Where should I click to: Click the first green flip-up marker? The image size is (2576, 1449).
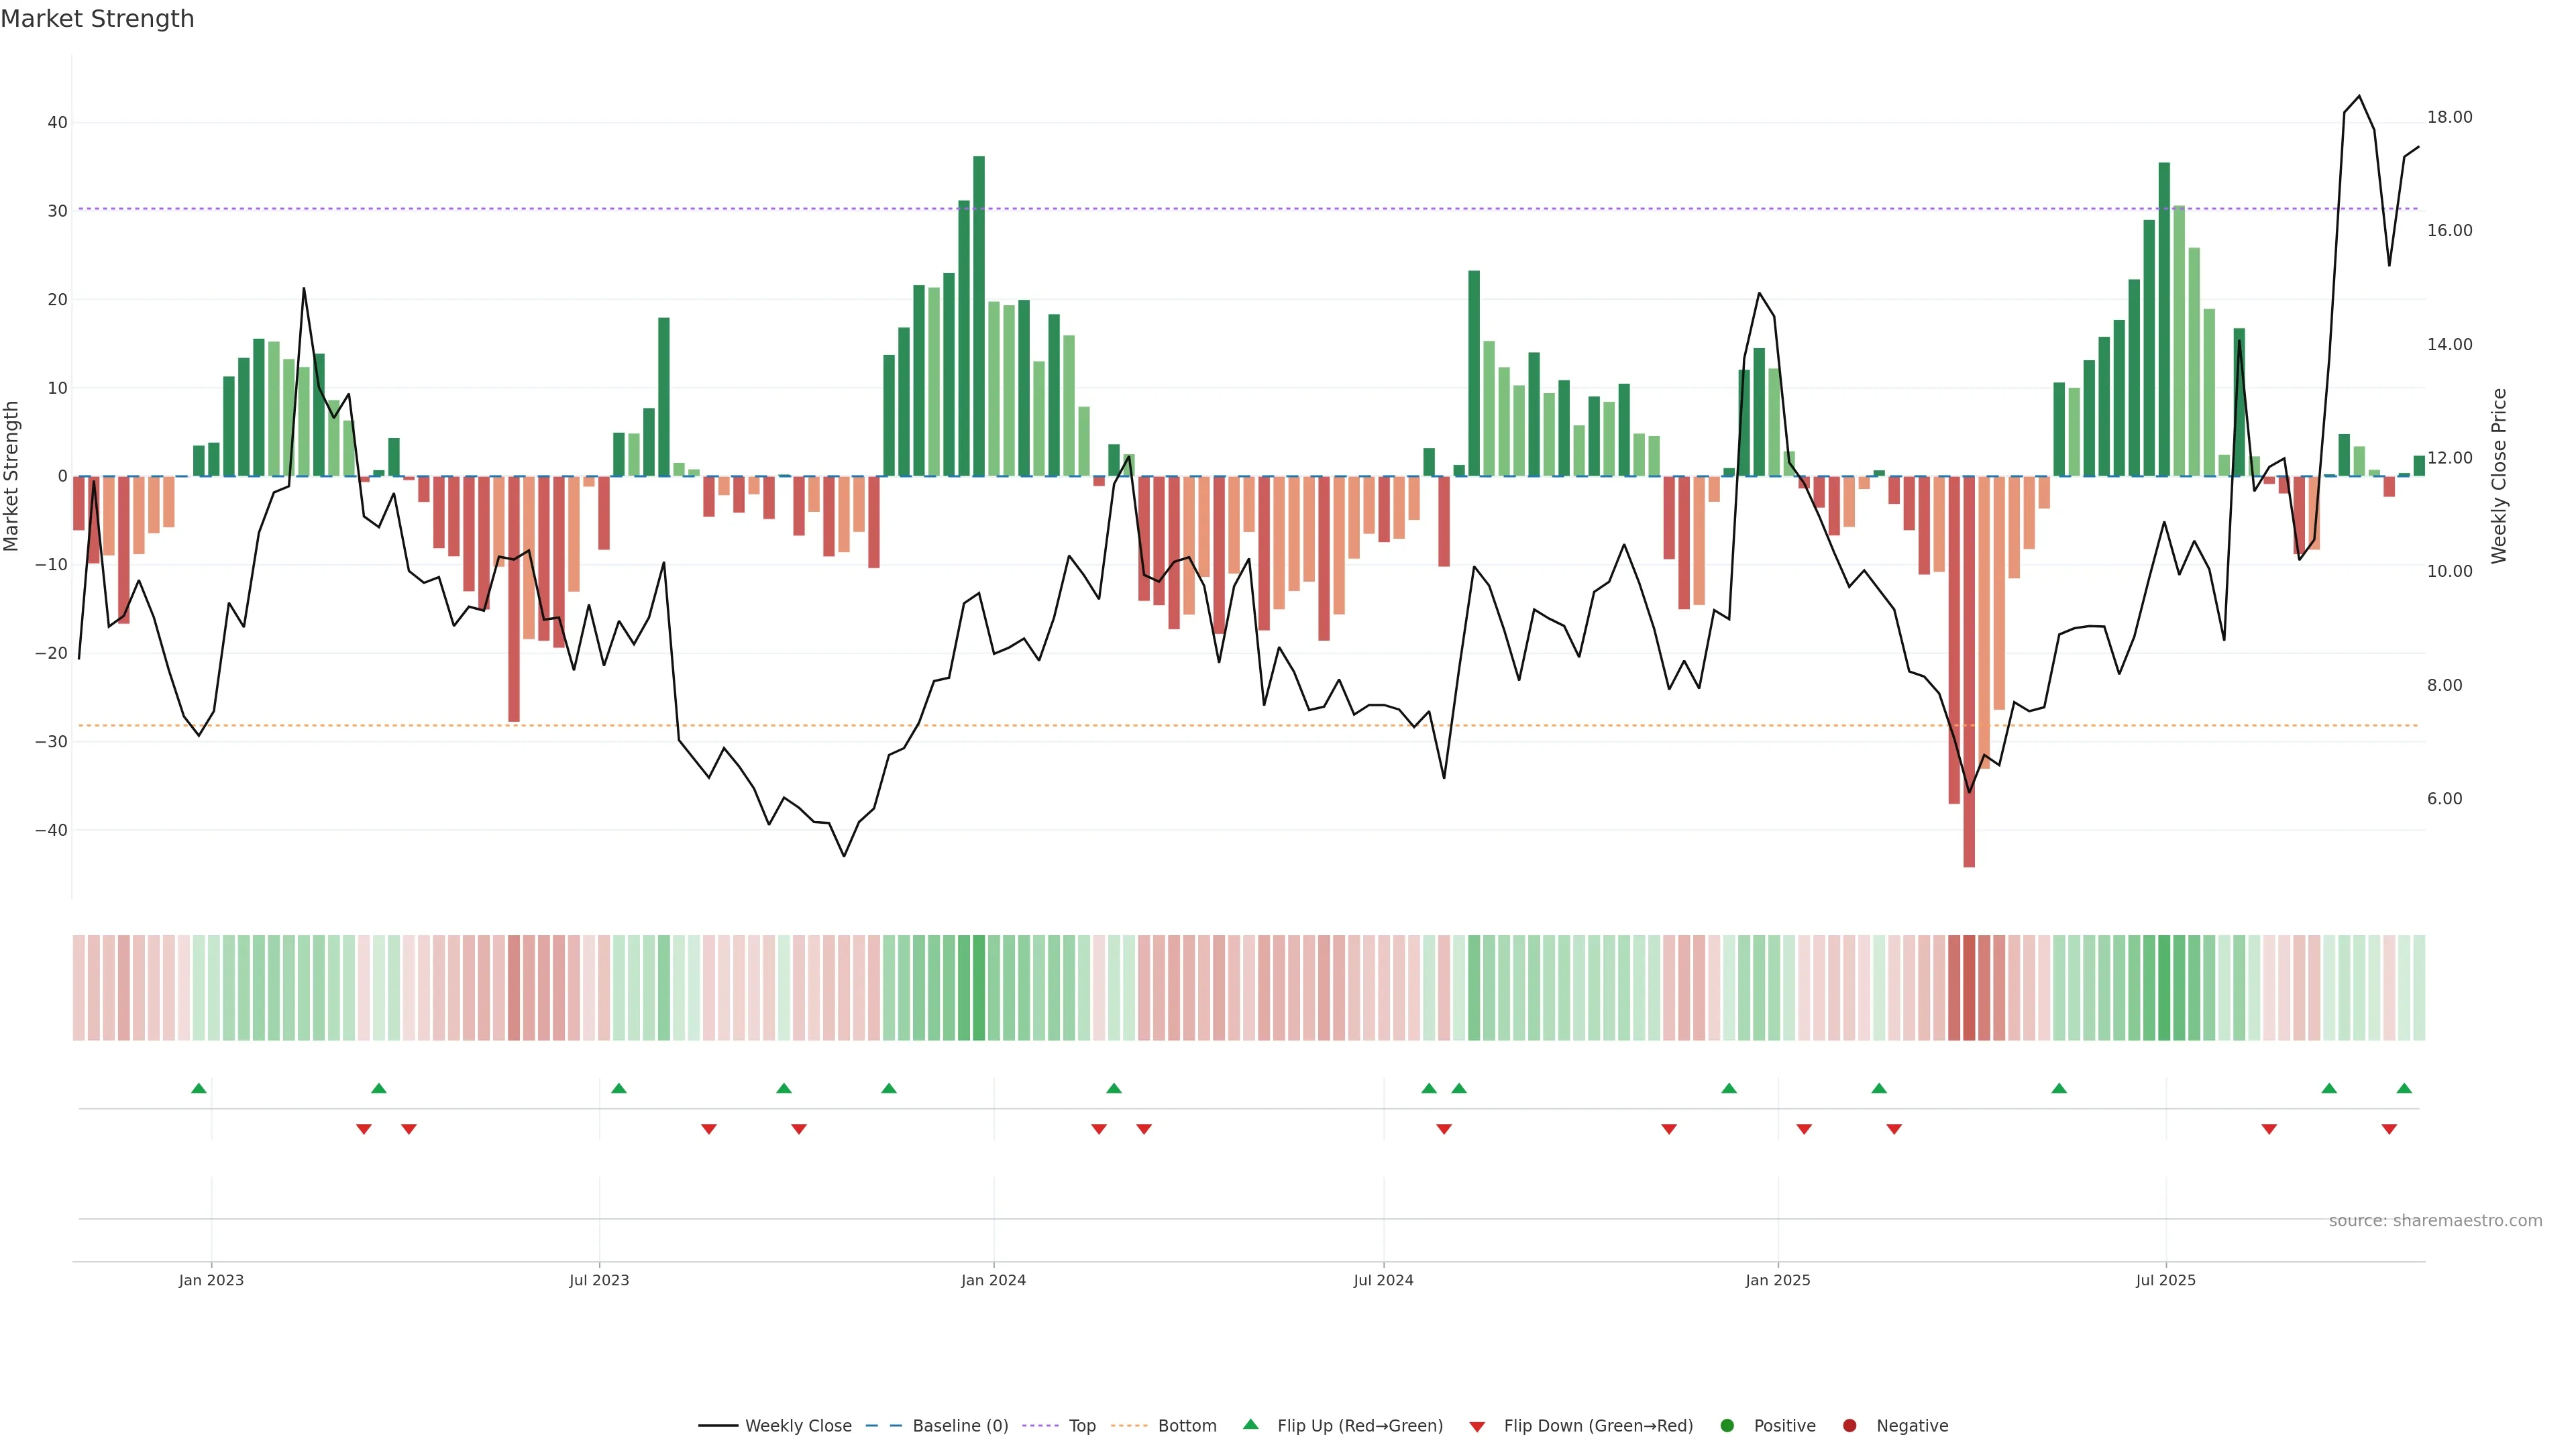[199, 1088]
